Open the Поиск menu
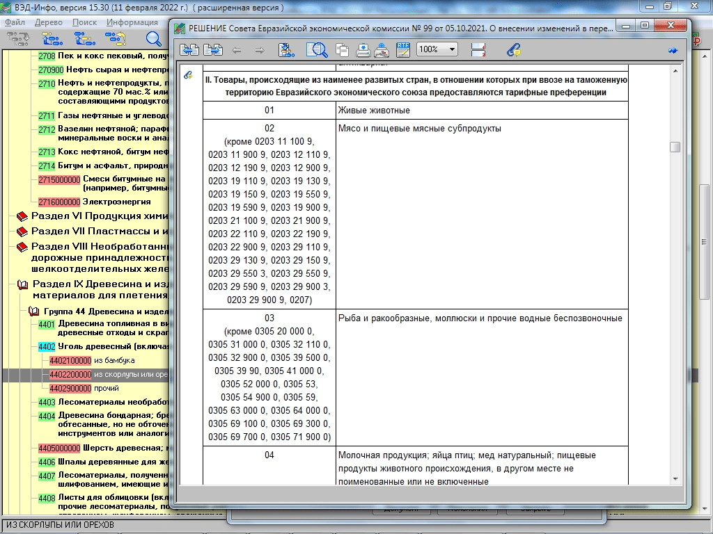Viewport: 713px width, 534px height. tap(84, 22)
